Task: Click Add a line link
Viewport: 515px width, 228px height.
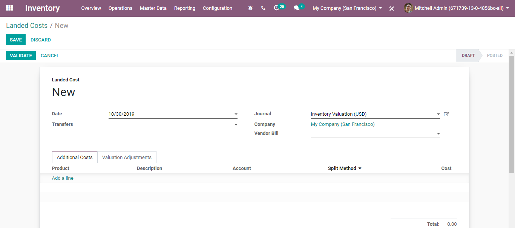Action: (63, 178)
